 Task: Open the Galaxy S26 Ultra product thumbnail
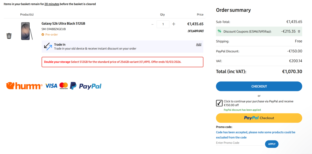(x=26, y=31)
